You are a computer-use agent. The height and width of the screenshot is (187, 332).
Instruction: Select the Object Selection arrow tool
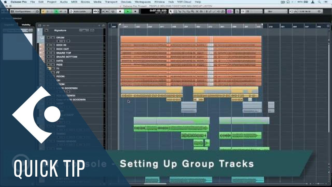(x=171, y=11)
